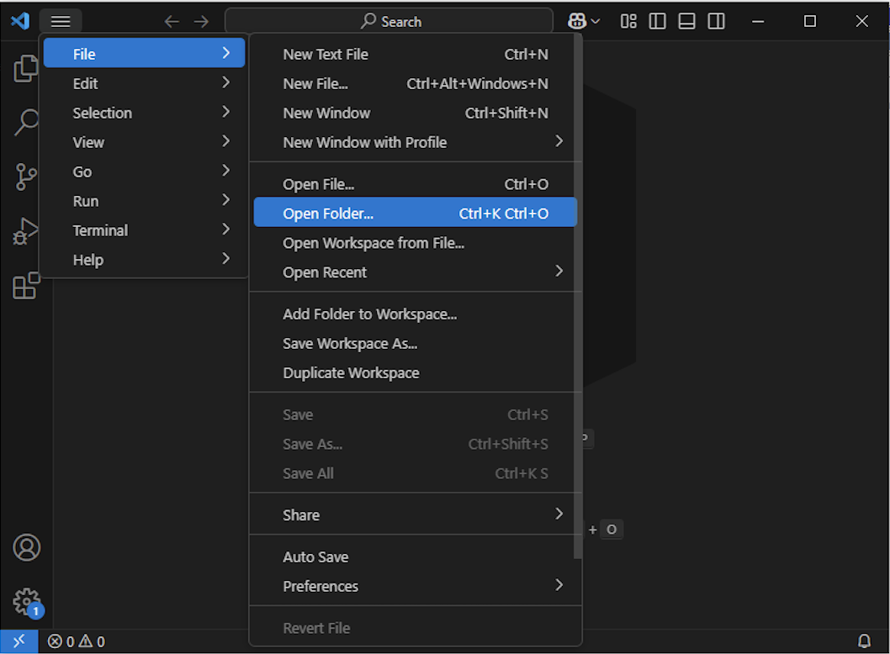
Task: Click the errors and warnings status indicator
Action: click(77, 641)
